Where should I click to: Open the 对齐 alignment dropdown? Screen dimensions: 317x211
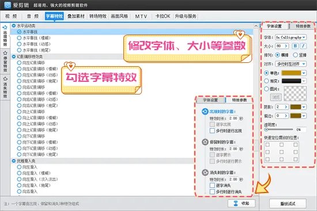(290, 64)
